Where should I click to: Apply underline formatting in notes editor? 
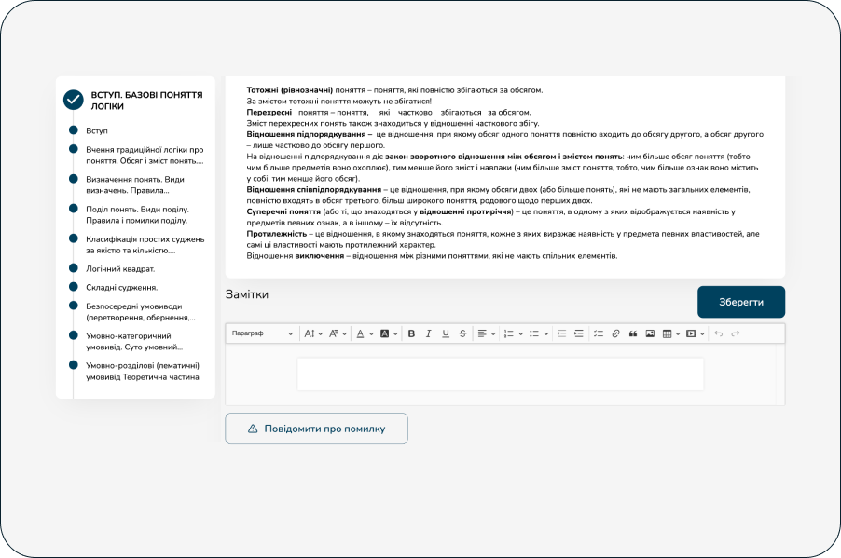446,333
